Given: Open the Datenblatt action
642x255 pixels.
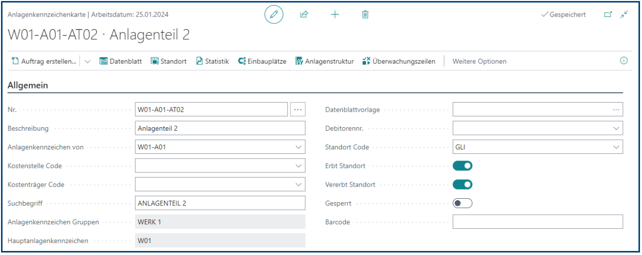Looking at the screenshot, I should (x=120, y=61).
